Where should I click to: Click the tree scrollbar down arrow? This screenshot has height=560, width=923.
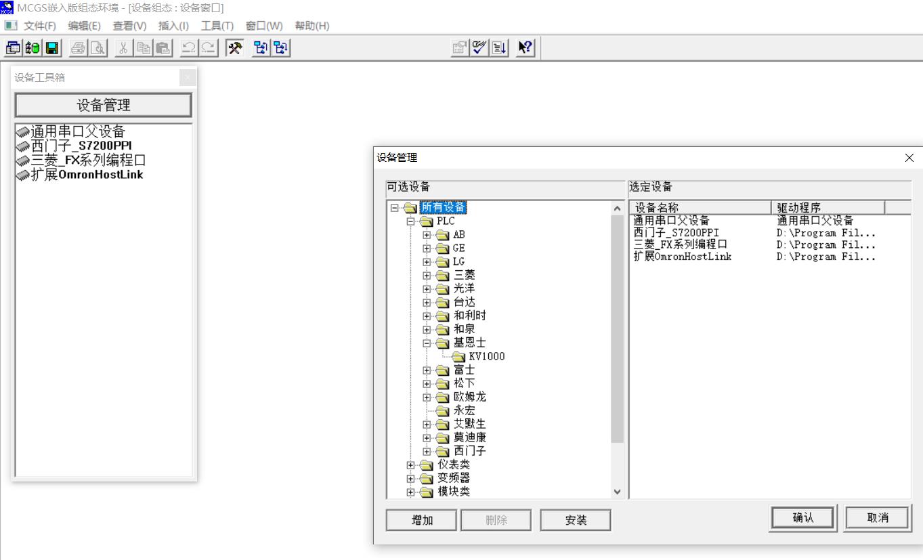coord(617,492)
